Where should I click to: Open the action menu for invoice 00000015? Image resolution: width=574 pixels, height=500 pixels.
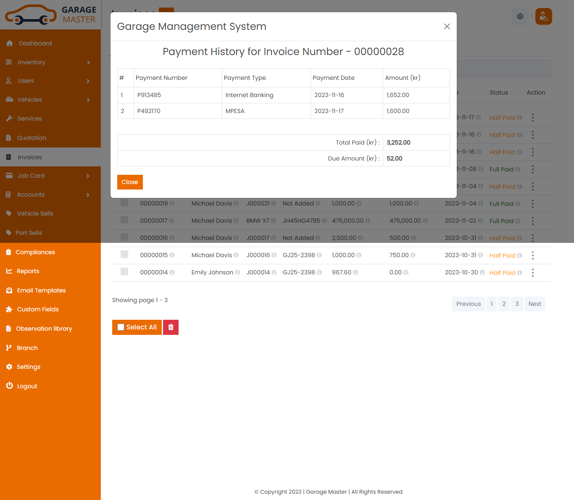[x=533, y=255]
